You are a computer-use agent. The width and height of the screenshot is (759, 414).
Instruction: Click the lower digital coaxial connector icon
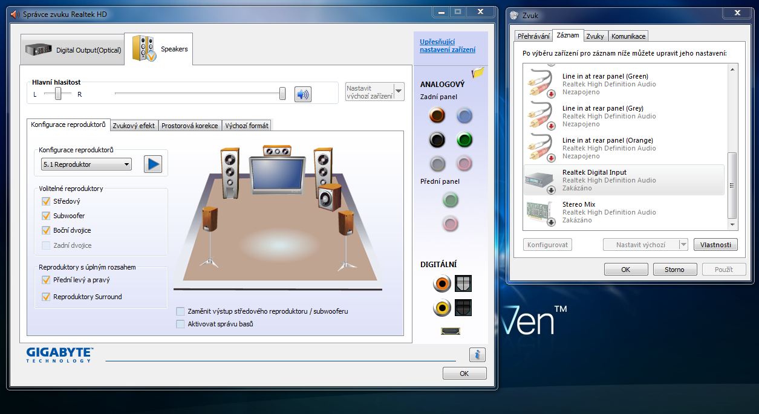pos(443,308)
